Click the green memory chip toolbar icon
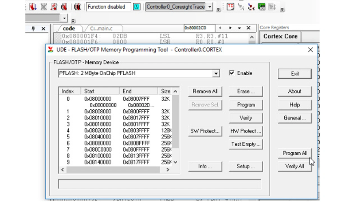Screen dimensions: 359x202 (x=261, y=7)
